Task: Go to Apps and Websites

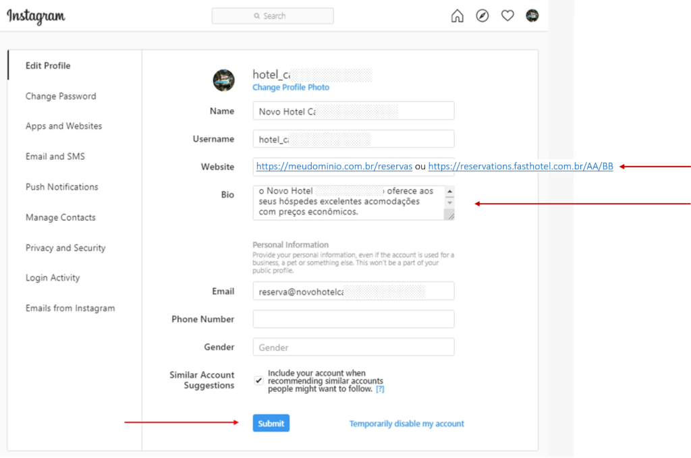Action: click(64, 126)
